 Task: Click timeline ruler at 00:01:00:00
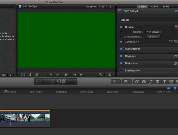coord(36,92)
